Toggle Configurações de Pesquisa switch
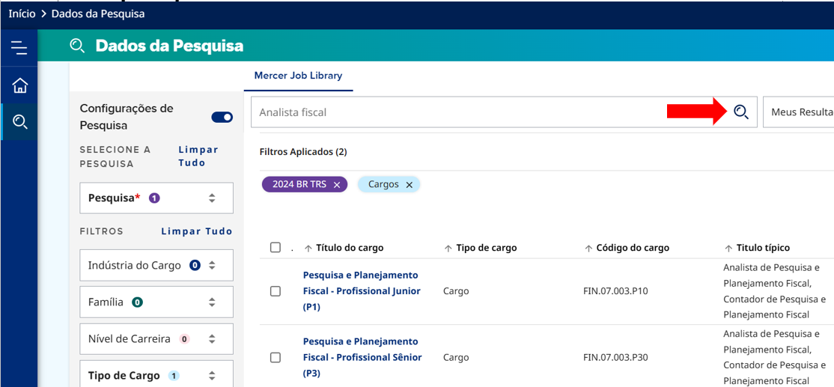Screen dimensions: 834x387 (x=222, y=117)
